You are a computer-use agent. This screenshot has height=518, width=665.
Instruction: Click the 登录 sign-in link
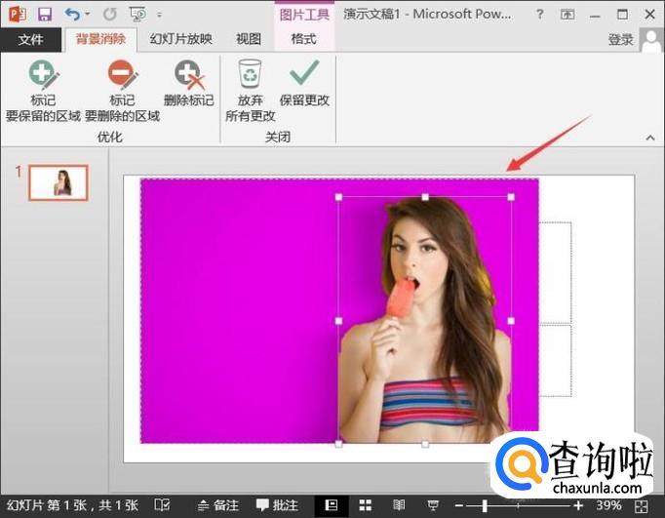tap(620, 40)
